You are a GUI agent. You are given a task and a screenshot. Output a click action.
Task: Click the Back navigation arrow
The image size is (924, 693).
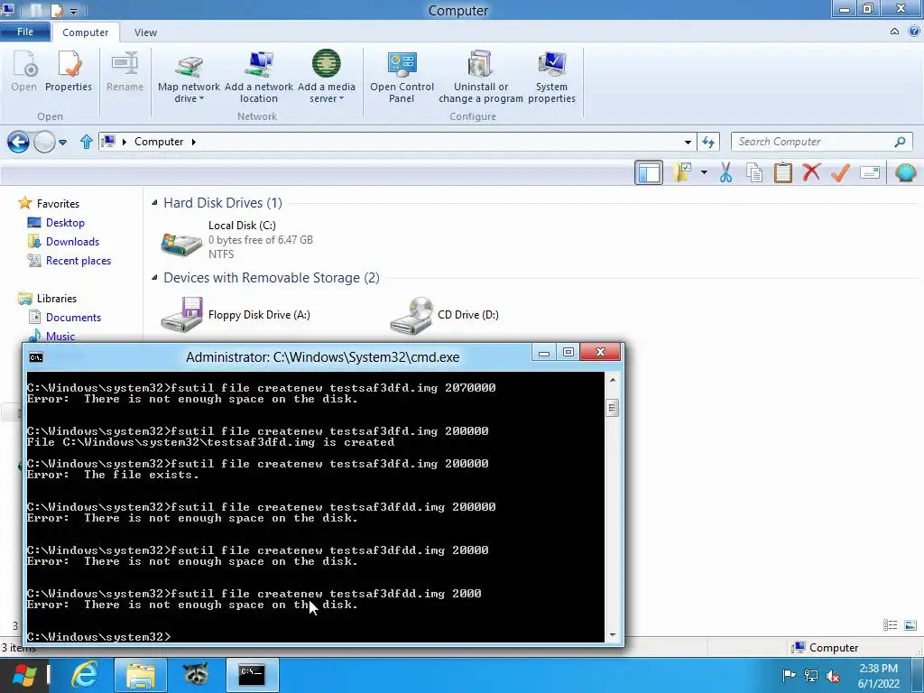[18, 142]
